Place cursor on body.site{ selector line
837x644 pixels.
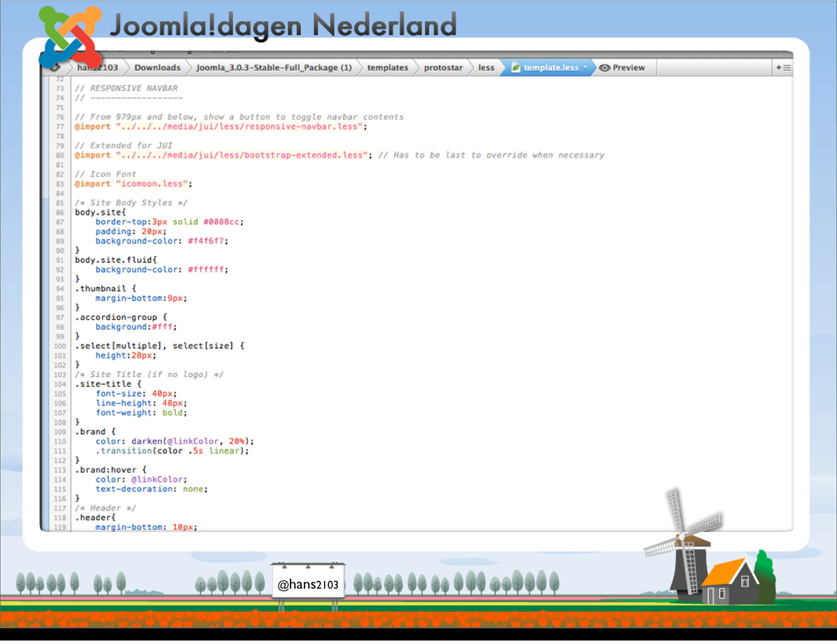tap(100, 212)
